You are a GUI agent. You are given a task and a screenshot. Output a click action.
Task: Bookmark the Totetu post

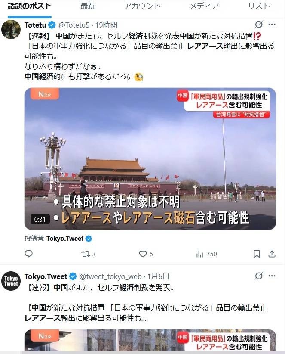tap(257, 254)
